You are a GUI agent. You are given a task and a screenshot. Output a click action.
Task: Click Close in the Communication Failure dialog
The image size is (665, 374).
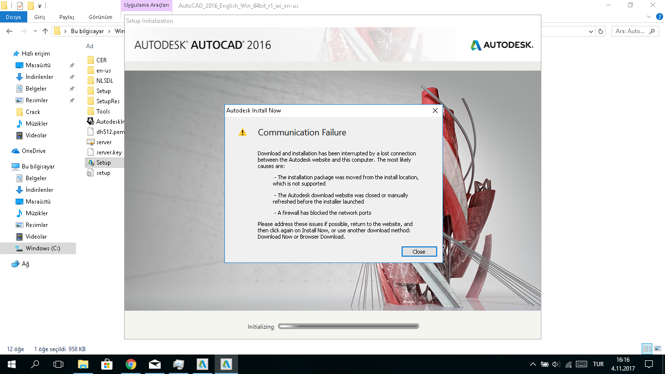(419, 252)
